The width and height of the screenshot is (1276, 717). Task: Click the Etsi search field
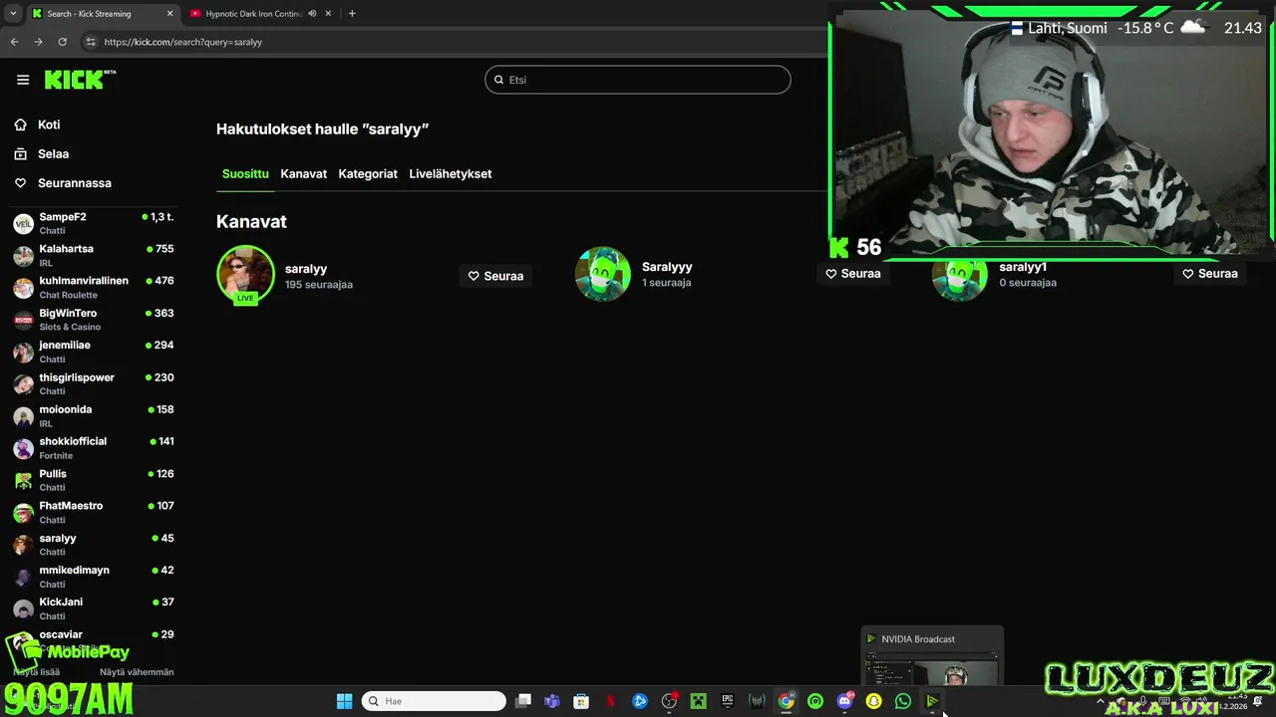coord(638,80)
